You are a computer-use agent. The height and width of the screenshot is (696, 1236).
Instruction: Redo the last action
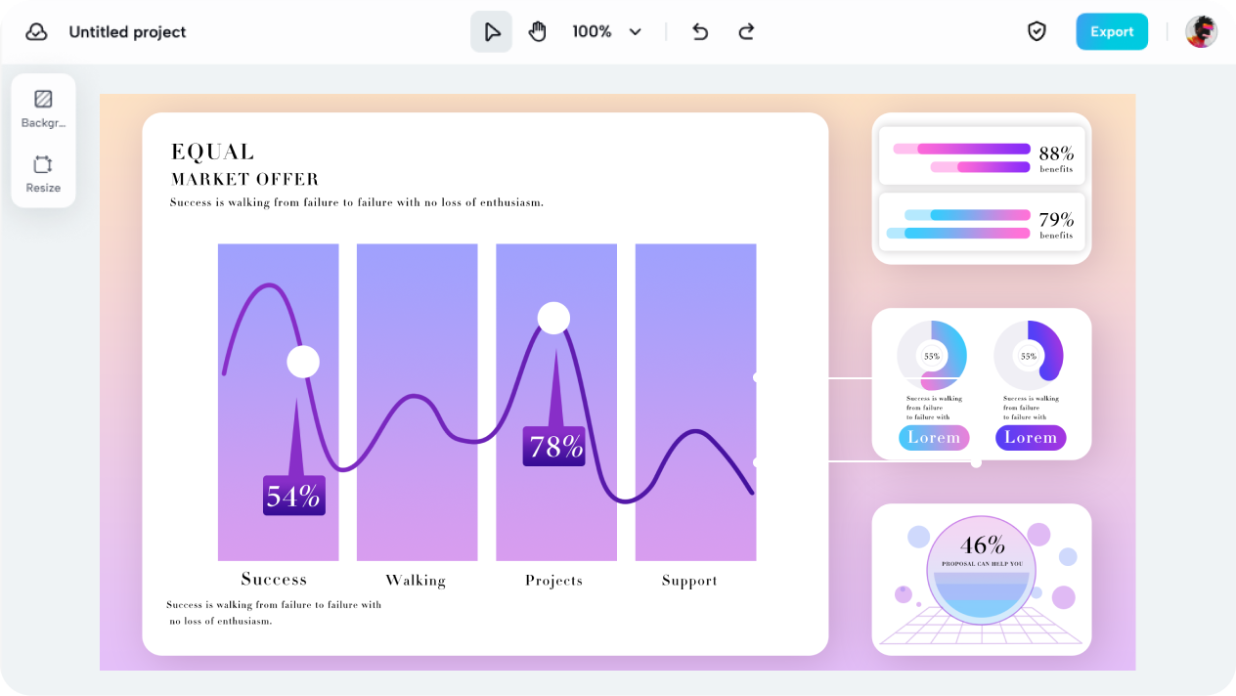point(746,32)
